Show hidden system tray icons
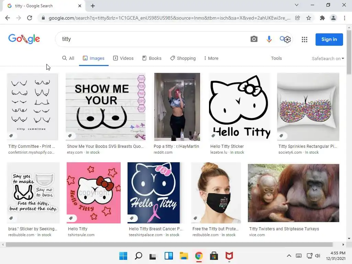Image resolution: width=352 pixels, height=264 pixels. pyautogui.click(x=289, y=256)
